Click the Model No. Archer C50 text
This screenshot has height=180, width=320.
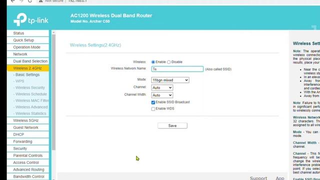click(x=90, y=21)
